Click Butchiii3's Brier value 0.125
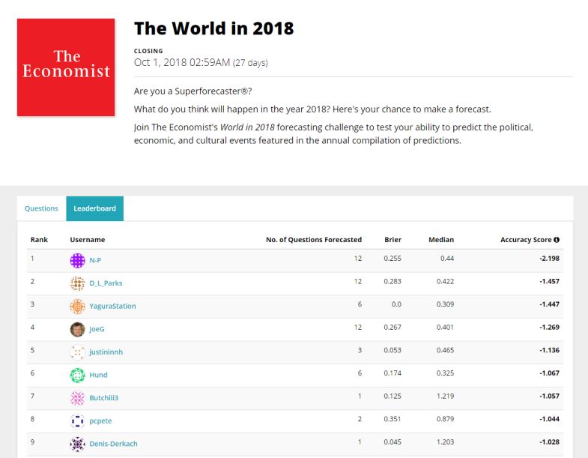588x458 pixels. coord(392,396)
